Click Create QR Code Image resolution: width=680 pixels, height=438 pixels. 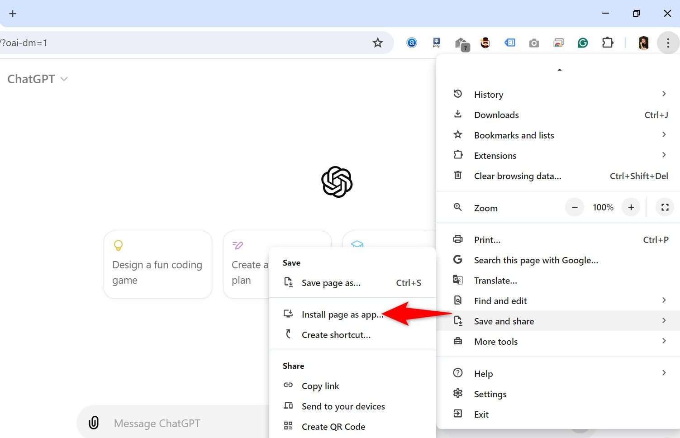point(333,426)
